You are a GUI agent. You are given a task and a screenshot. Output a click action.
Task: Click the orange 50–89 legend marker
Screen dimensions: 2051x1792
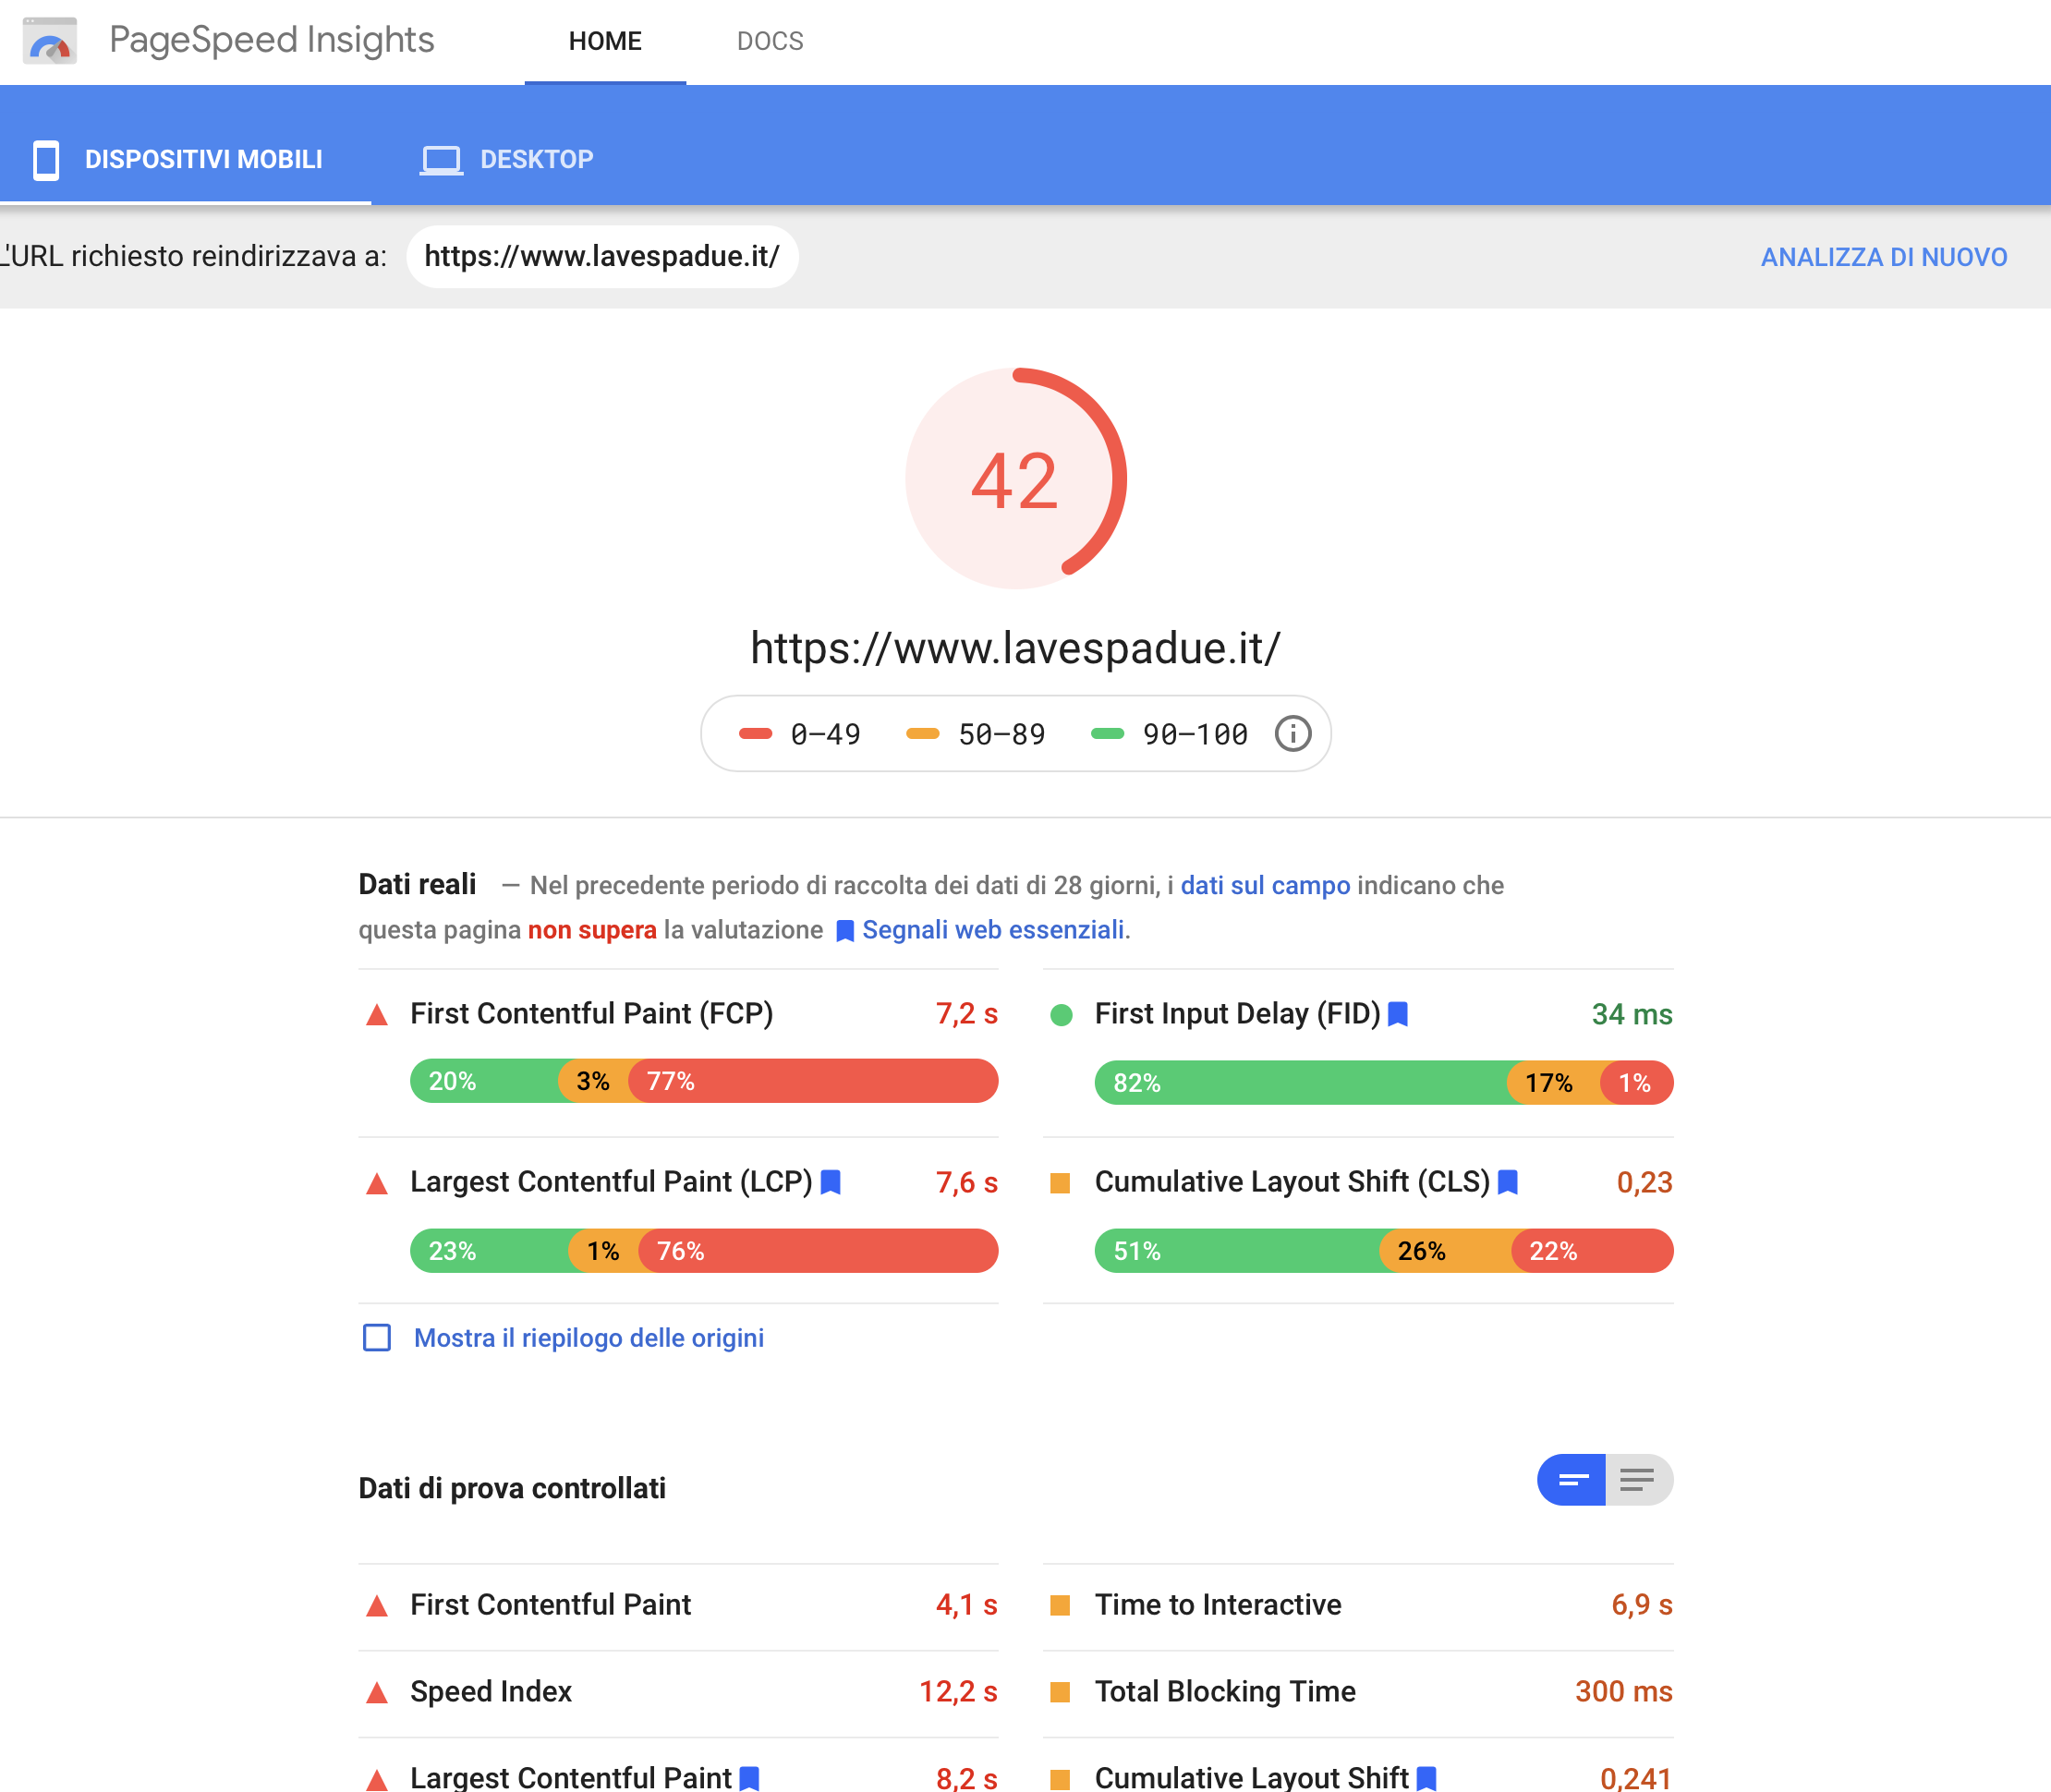pos(922,734)
